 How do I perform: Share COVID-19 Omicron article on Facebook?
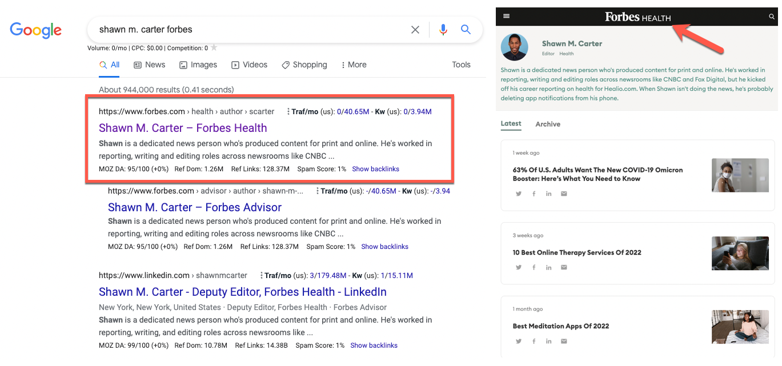(x=534, y=194)
